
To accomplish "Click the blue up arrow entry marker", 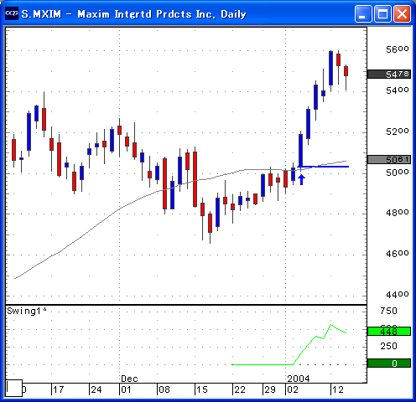I will 301,180.
